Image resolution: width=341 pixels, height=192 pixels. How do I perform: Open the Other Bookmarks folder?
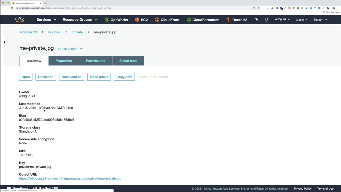click(331, 12)
